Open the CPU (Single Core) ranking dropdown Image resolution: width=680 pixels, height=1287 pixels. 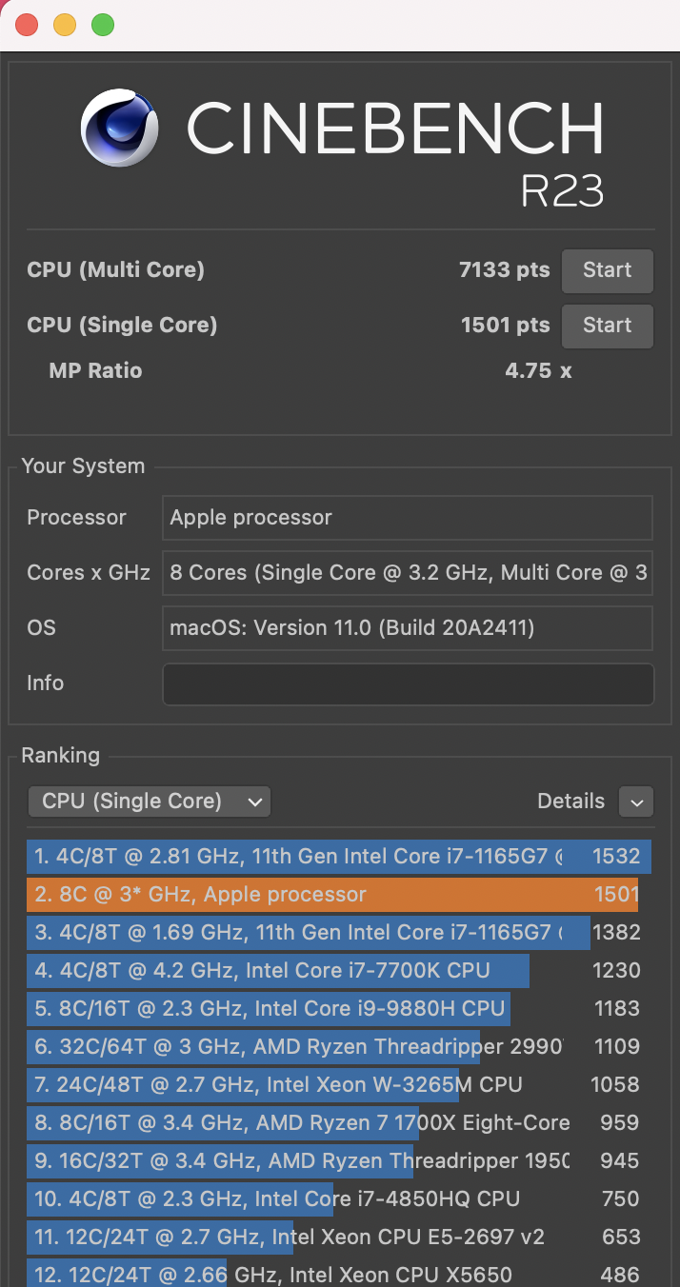tap(150, 802)
